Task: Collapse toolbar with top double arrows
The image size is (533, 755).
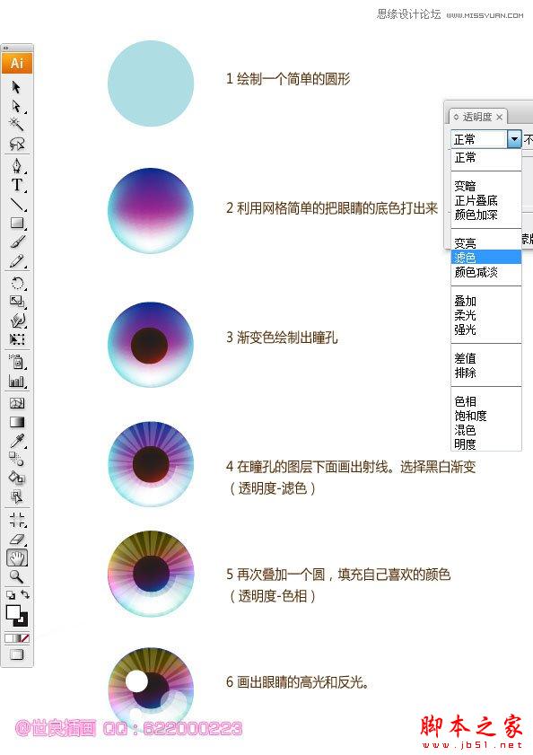Action: pyautogui.click(x=5, y=48)
